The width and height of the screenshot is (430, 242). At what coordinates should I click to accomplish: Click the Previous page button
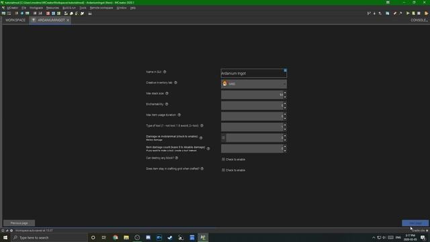(x=19, y=223)
